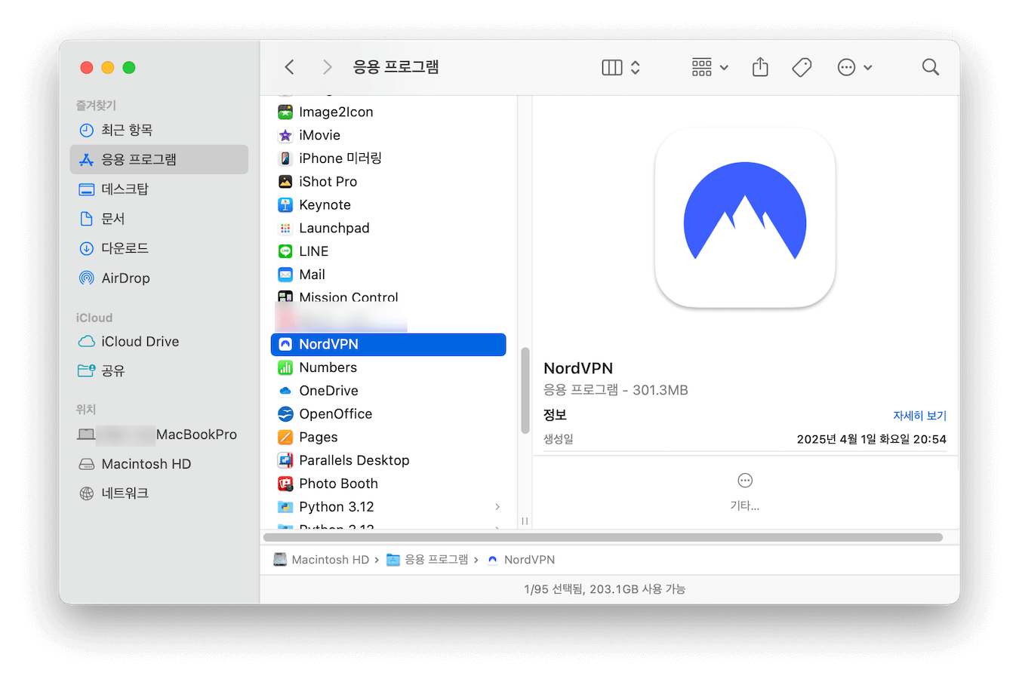The image size is (1019, 682).
Task: Click the column resize handle
Action: click(525, 521)
